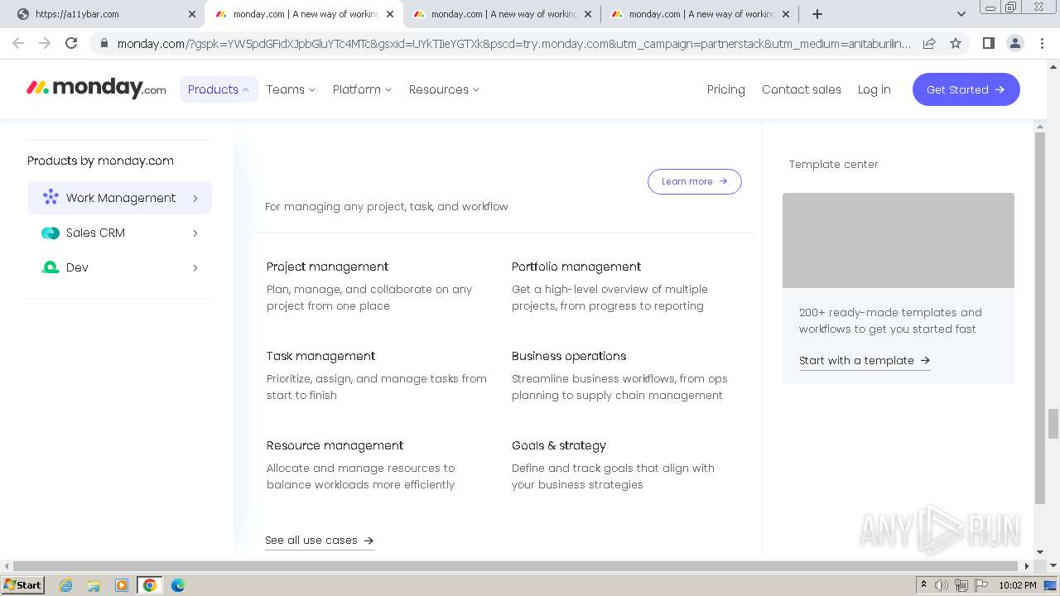Expand the Platform menu

coord(362,89)
